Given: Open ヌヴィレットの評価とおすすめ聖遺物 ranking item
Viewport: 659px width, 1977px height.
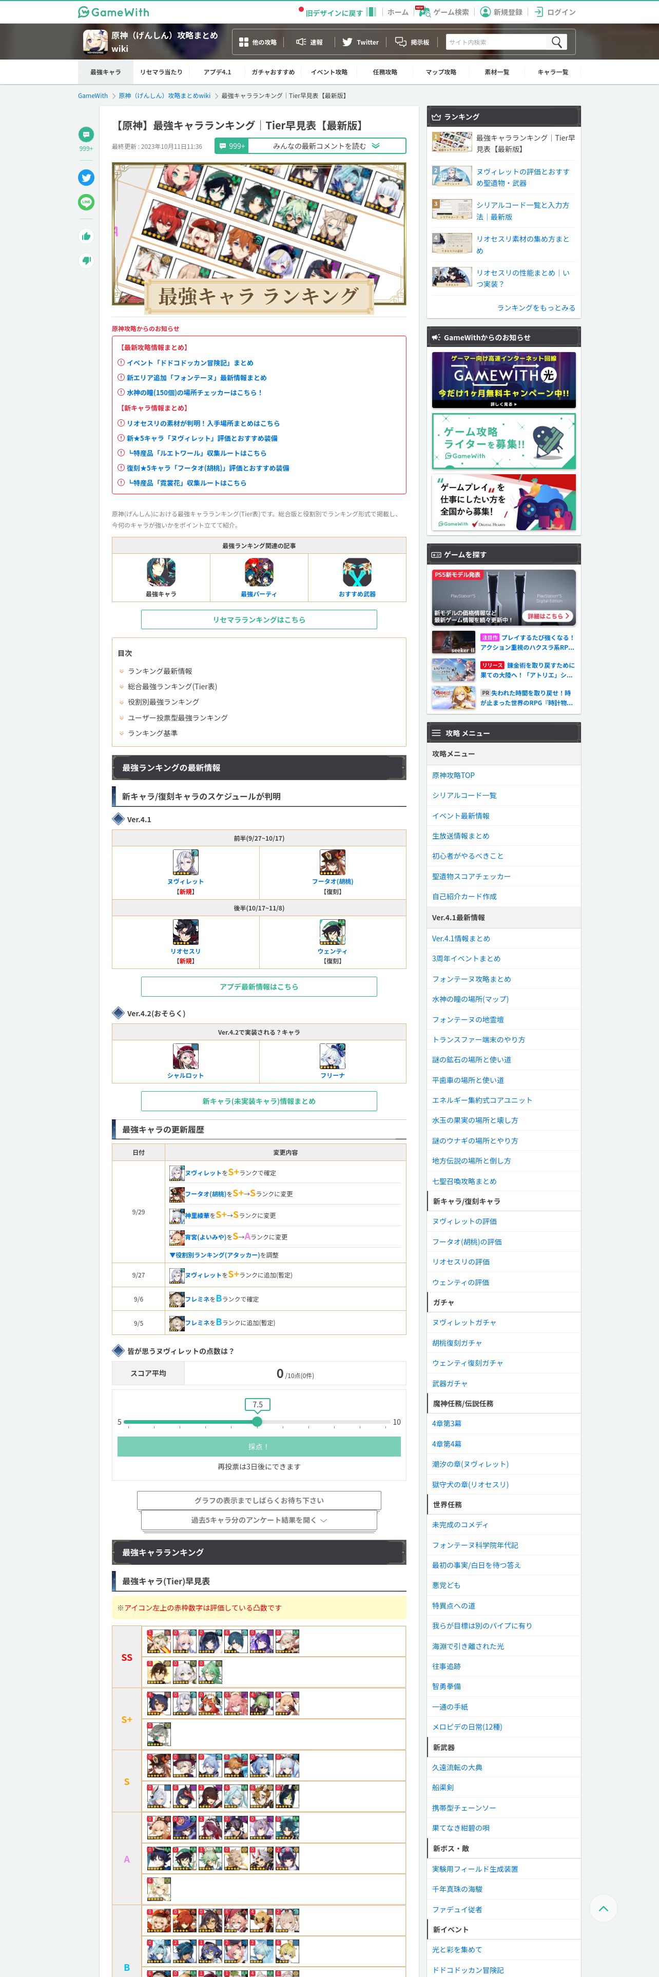Looking at the screenshot, I should click(504, 177).
